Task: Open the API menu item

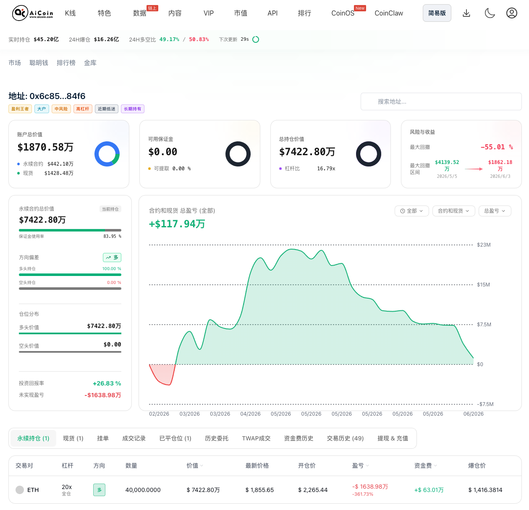Action: click(x=272, y=13)
